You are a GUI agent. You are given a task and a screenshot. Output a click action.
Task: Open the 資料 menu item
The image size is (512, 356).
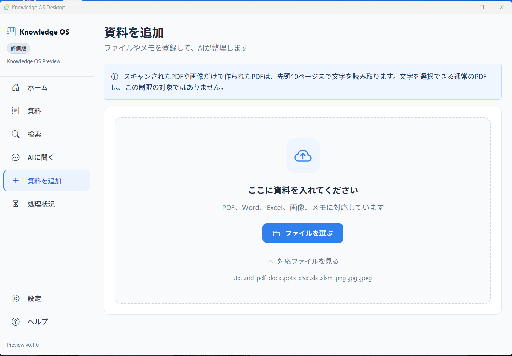47,111
